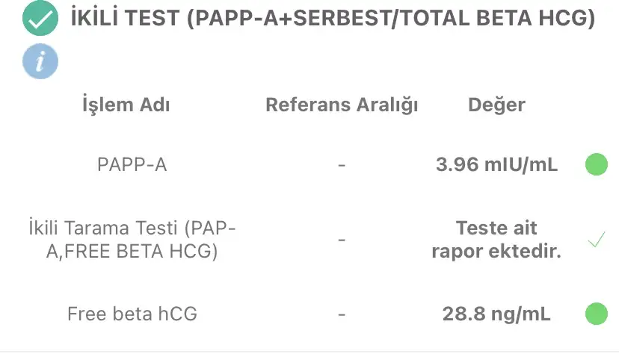Click the Free beta hCG reference range dash
The width and height of the screenshot is (619, 357).
(x=342, y=314)
